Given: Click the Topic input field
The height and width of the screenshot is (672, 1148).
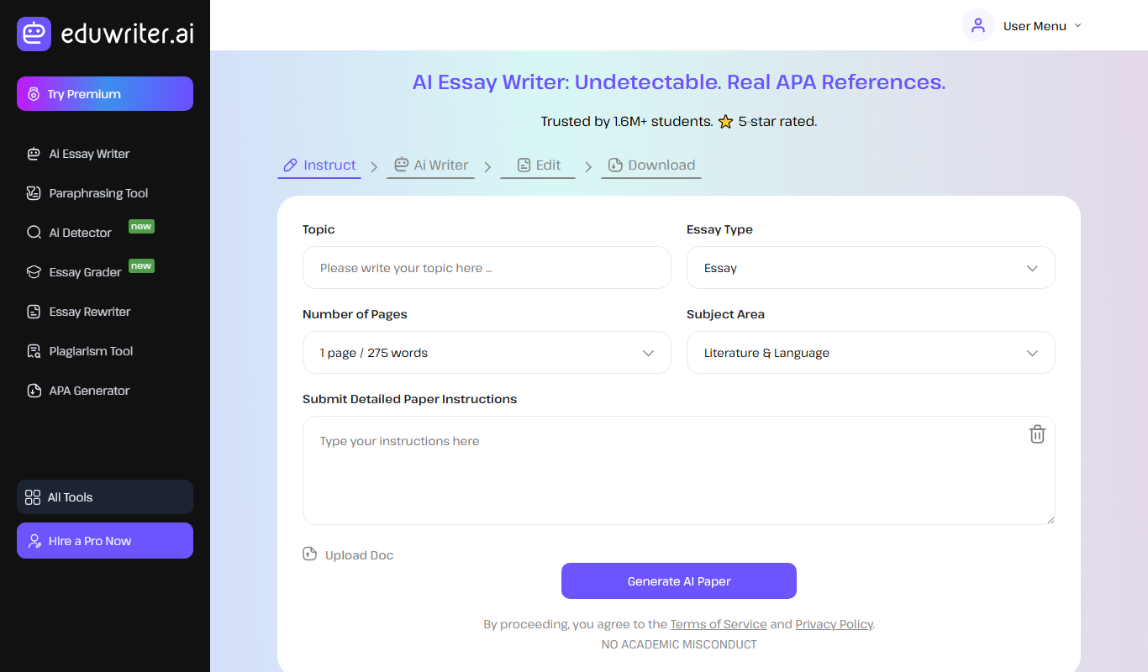Looking at the screenshot, I should coord(487,268).
